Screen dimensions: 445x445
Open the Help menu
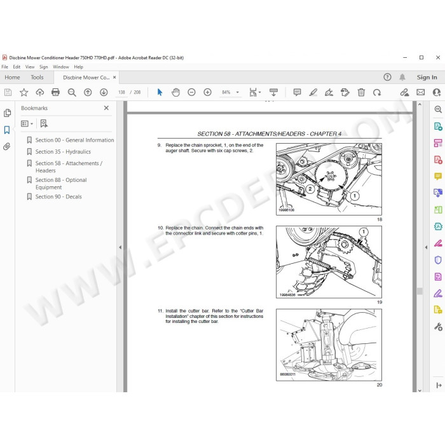[x=79, y=67]
